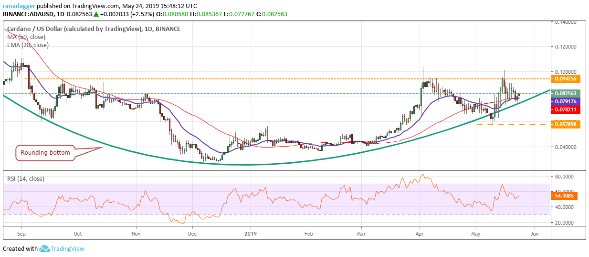Click the Dec time axis marker
The height and width of the screenshot is (257, 589).
point(192,234)
